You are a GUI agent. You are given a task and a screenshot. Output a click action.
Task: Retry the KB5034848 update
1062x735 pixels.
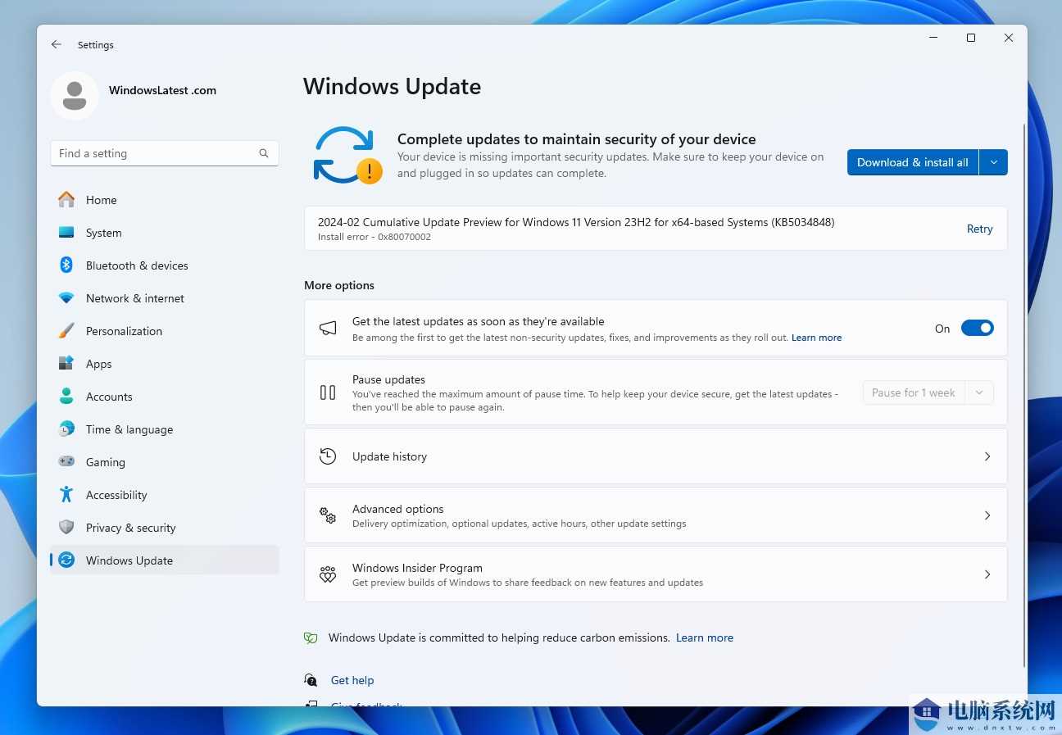click(x=979, y=229)
